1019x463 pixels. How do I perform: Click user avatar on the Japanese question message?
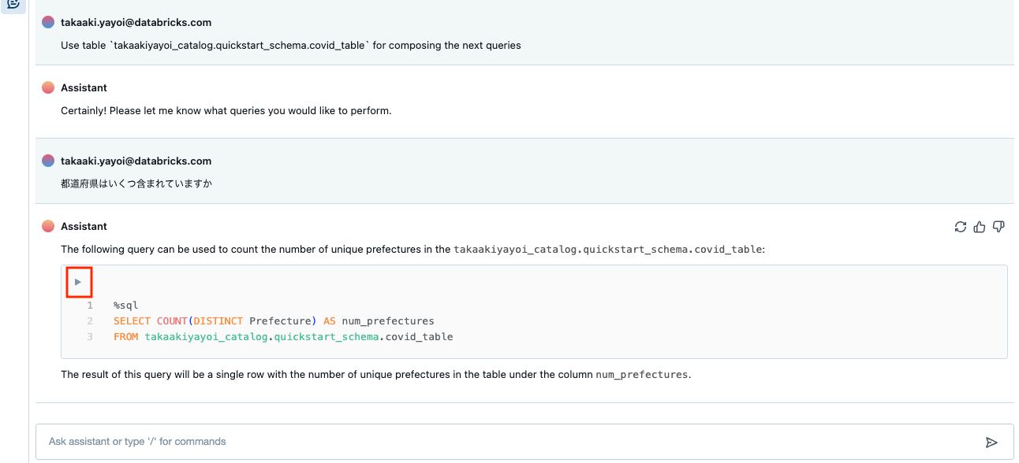tap(48, 161)
